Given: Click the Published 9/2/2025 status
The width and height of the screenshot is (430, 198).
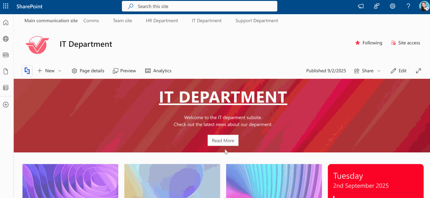Looking at the screenshot, I should (326, 71).
